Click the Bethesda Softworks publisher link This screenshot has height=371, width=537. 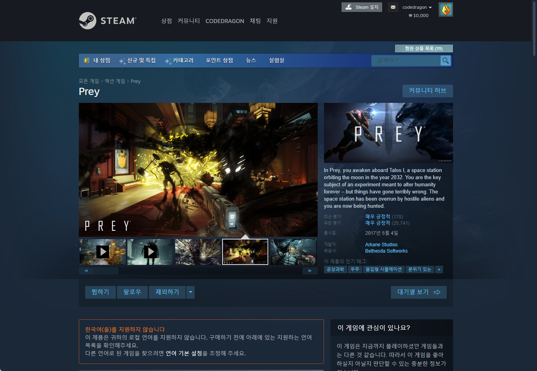(x=386, y=251)
